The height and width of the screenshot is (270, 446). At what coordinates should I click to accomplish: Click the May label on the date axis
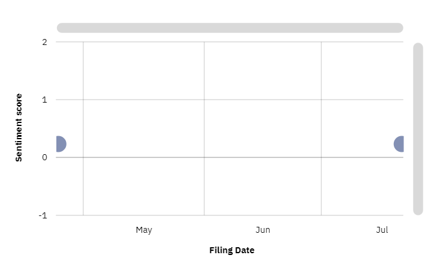pos(144,230)
